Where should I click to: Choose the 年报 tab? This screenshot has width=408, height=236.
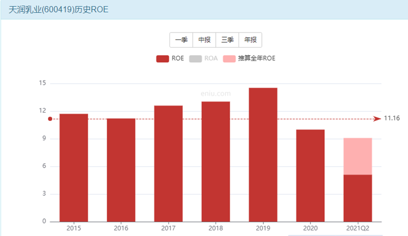pyautogui.click(x=250, y=40)
